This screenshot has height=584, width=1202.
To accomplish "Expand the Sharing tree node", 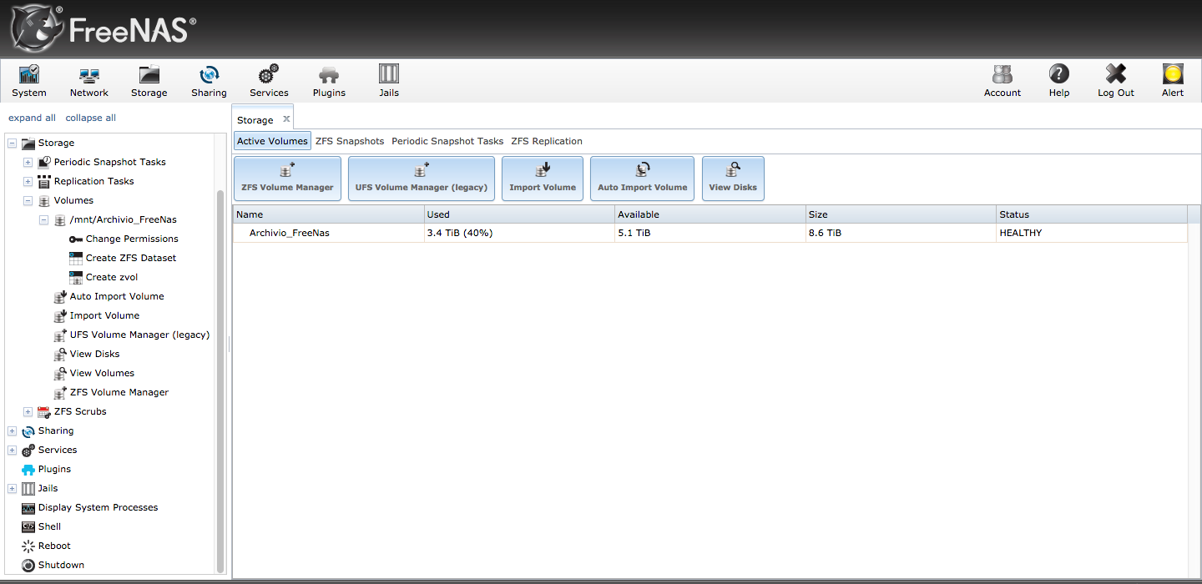I will pyautogui.click(x=12, y=430).
